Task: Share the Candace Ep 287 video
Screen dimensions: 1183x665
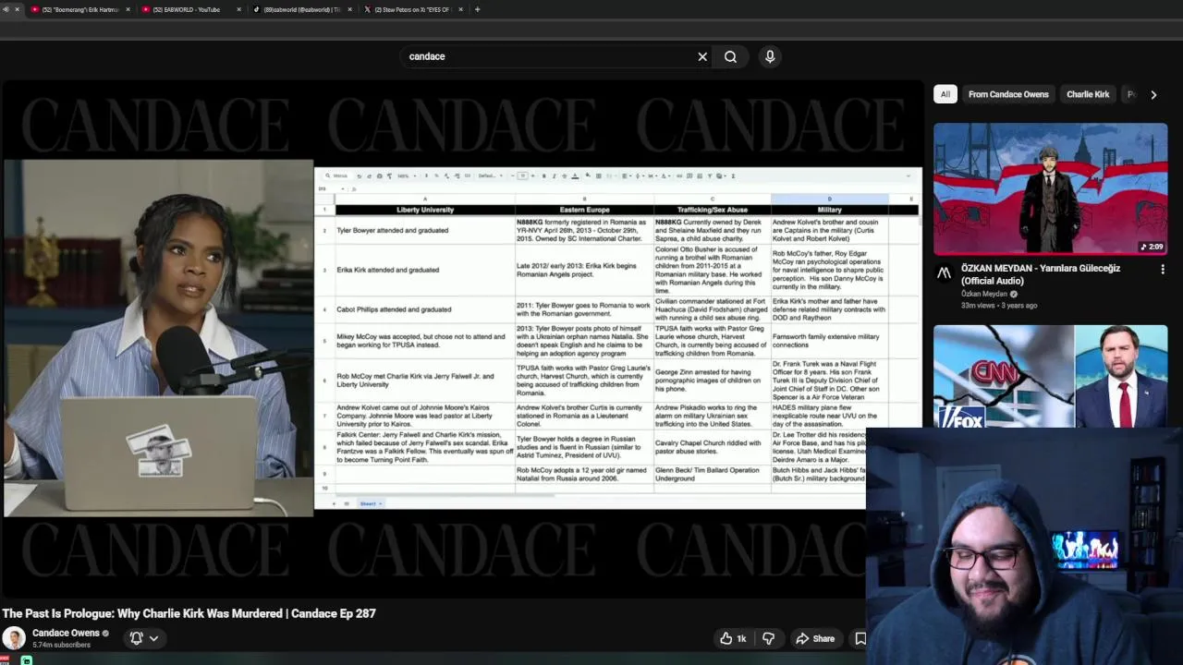Action: 815,638
